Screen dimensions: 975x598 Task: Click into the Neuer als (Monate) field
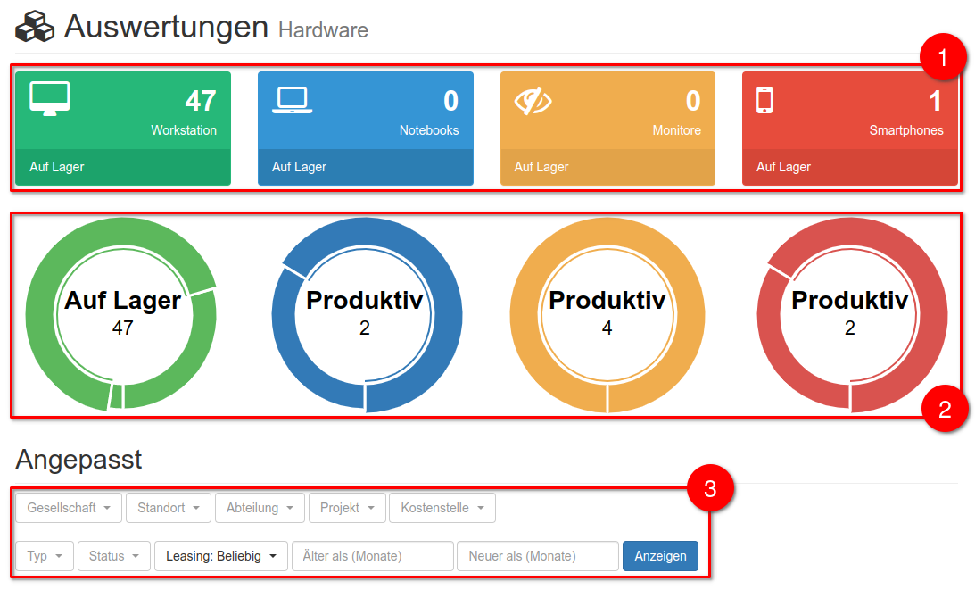click(537, 556)
